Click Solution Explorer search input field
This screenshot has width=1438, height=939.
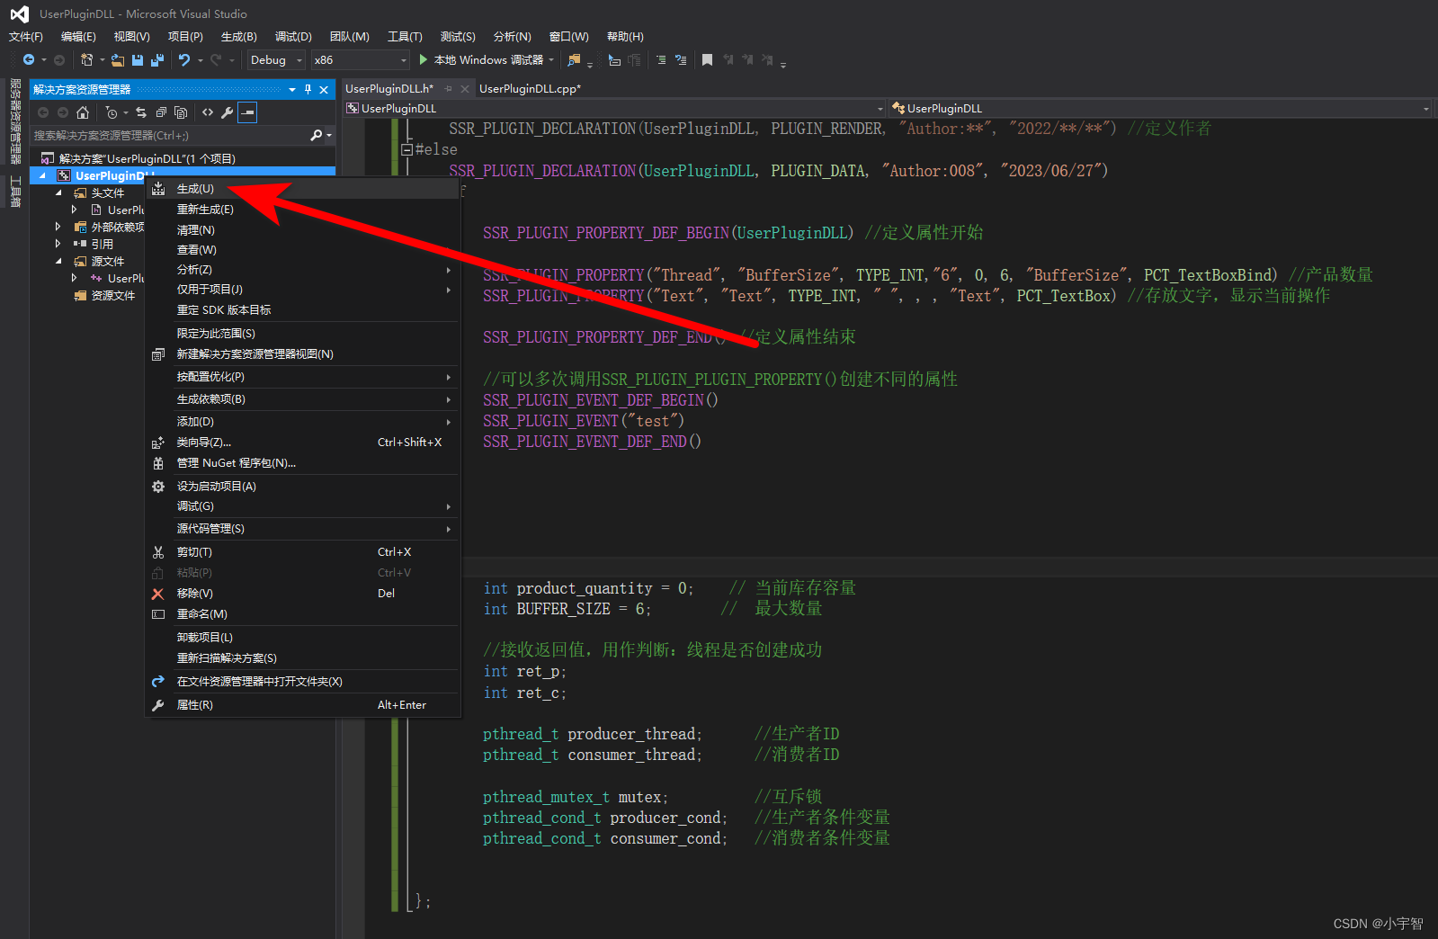click(x=169, y=136)
